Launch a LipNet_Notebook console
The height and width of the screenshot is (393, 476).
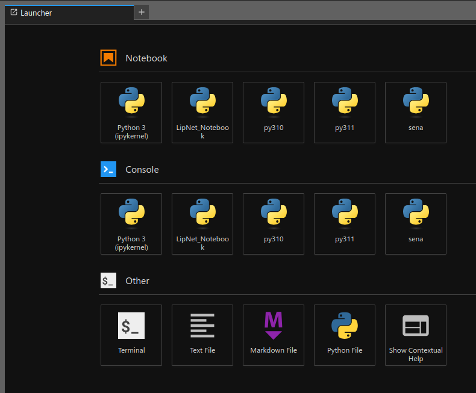coord(202,224)
